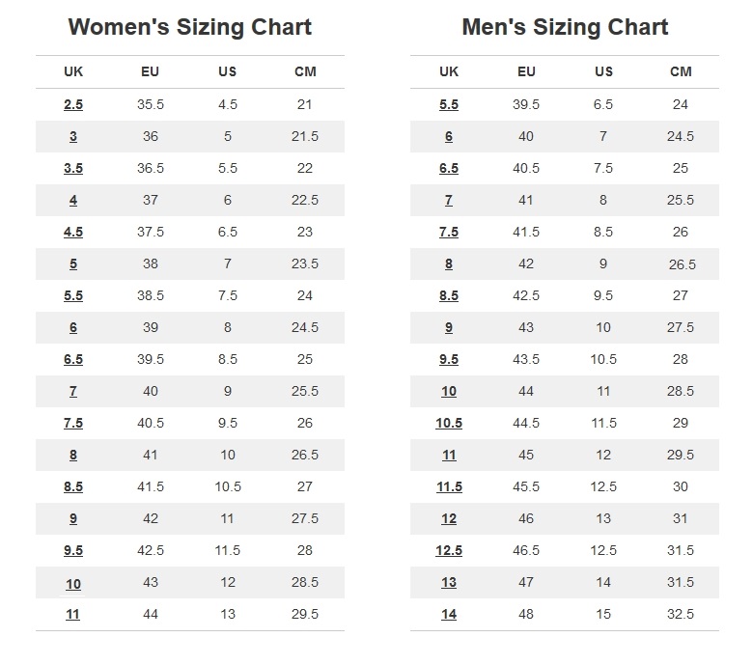This screenshot has width=753, height=665.
Task: Click Women's UK size 5 link
Action: (x=73, y=263)
